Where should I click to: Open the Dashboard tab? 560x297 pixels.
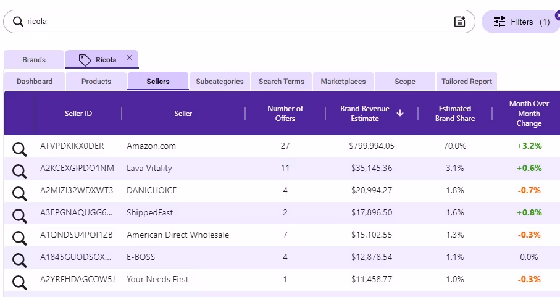[35, 82]
